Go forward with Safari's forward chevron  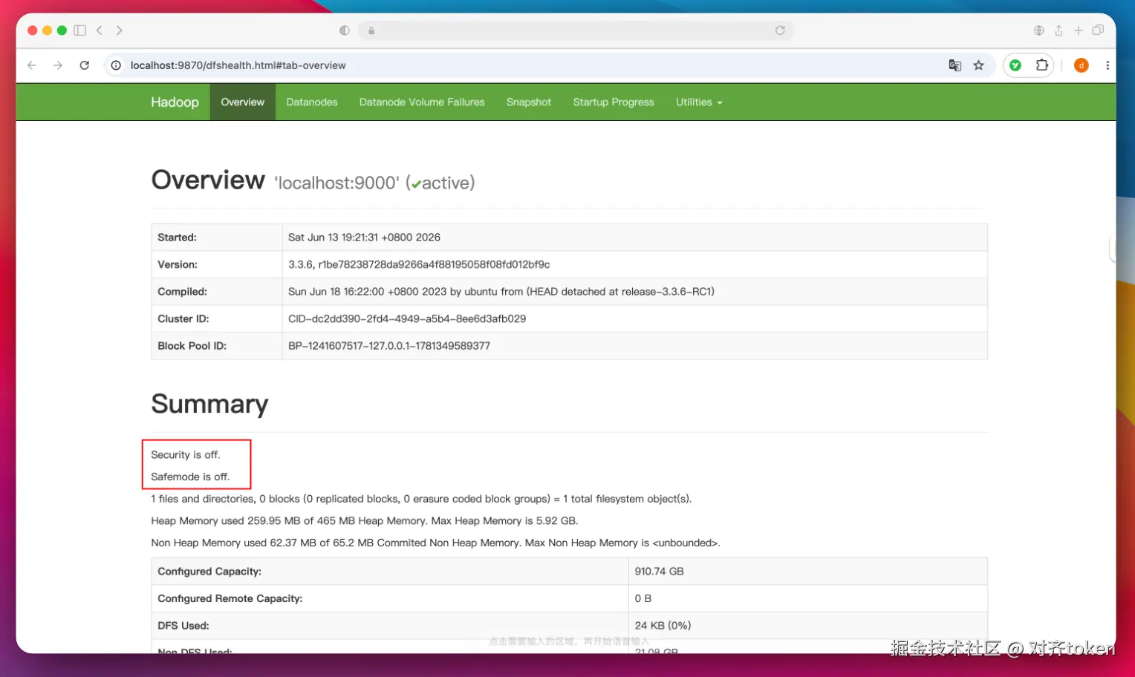click(x=119, y=30)
